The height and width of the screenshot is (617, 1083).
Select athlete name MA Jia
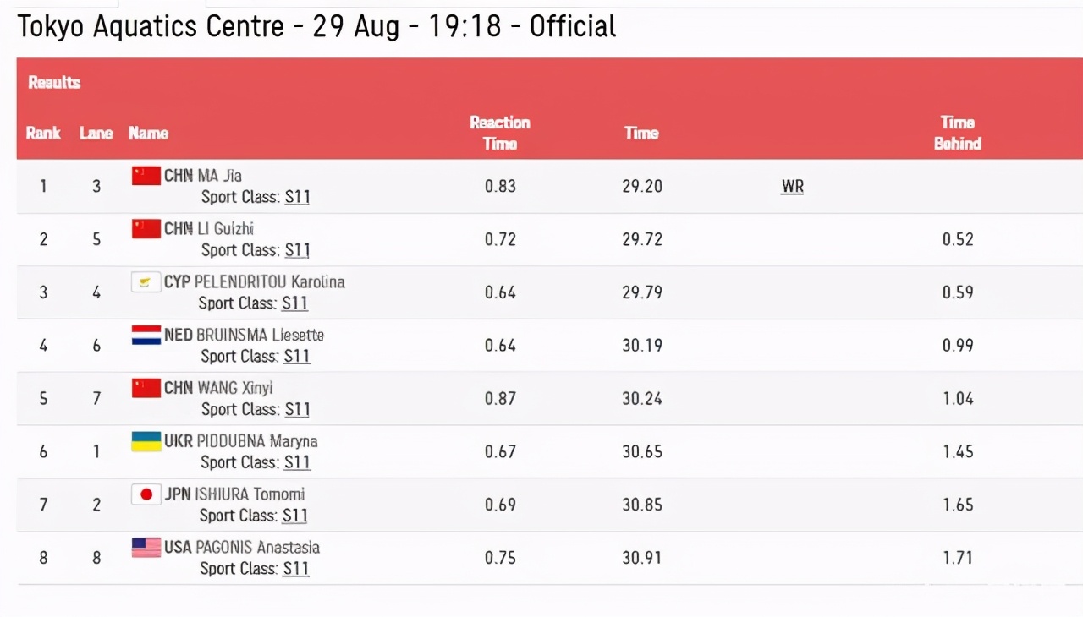tap(219, 176)
